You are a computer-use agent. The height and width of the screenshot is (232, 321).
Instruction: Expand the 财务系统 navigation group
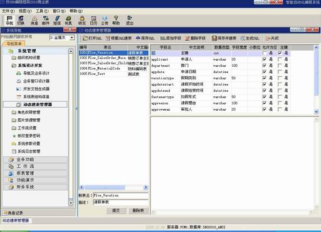[x=36, y=187]
